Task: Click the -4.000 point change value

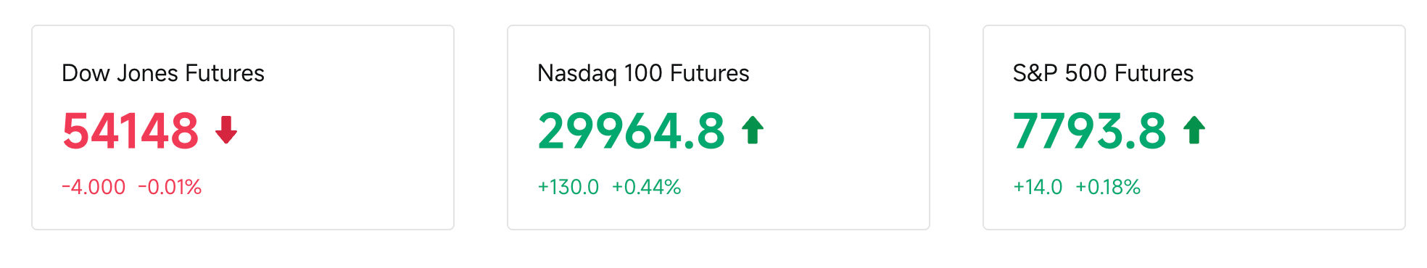Action: pyautogui.click(x=94, y=187)
